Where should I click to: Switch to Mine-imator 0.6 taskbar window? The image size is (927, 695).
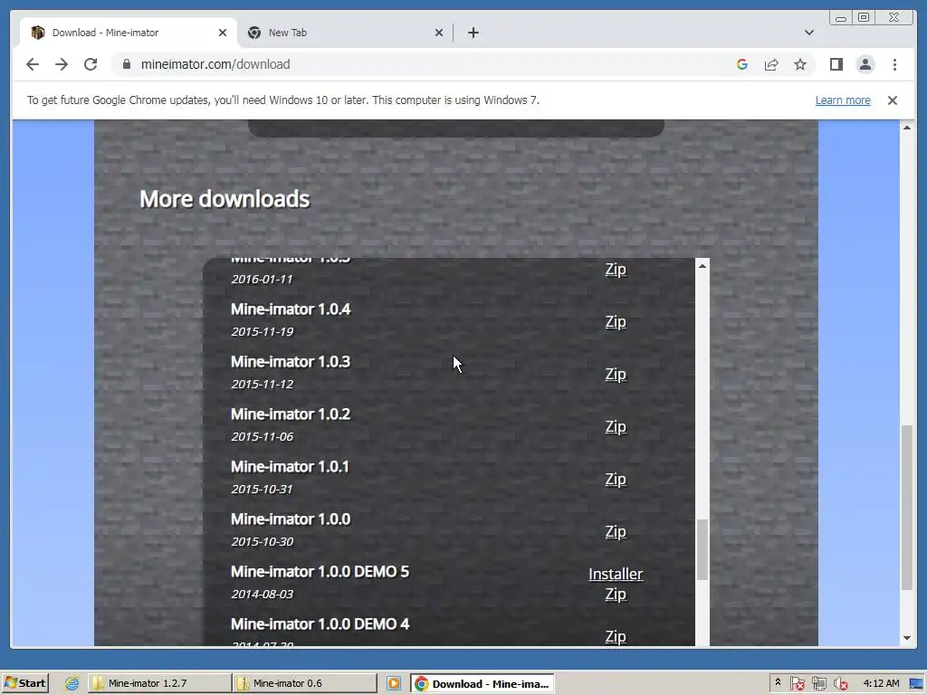tap(304, 683)
